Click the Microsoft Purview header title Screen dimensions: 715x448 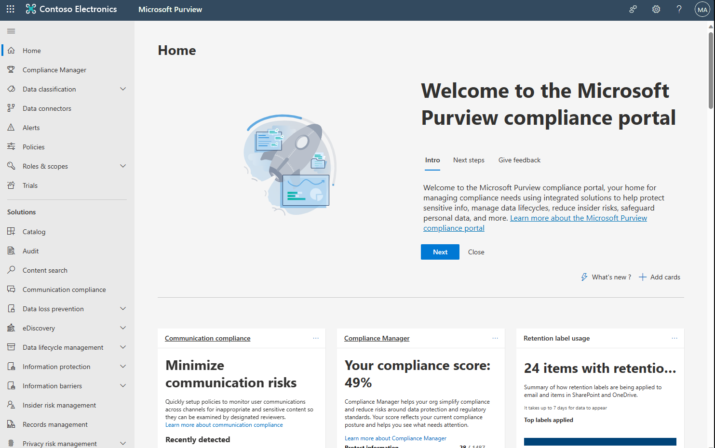click(x=170, y=10)
